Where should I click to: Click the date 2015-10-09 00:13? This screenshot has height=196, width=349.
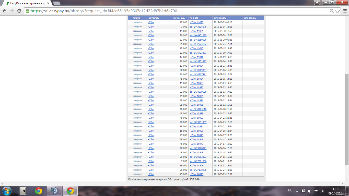click(223, 22)
